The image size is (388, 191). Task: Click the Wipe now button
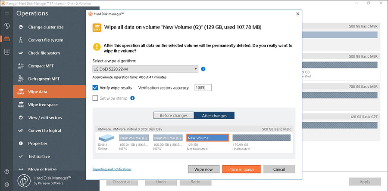[203, 169]
